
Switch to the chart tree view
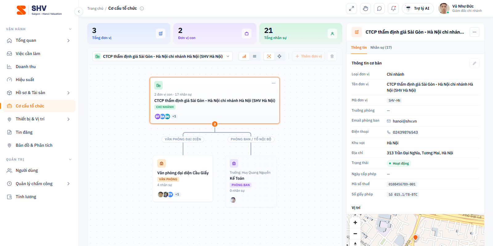pos(244,56)
